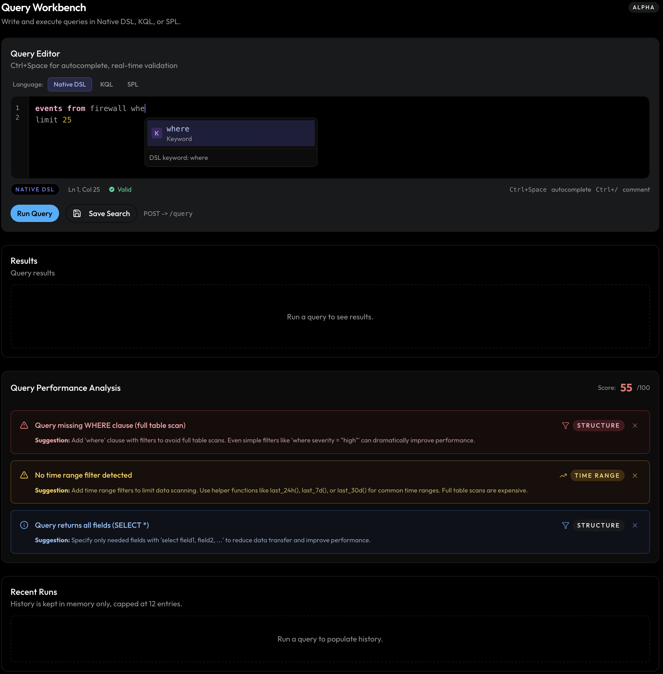Click the Save Search button
The width and height of the screenshot is (663, 674).
tap(101, 213)
